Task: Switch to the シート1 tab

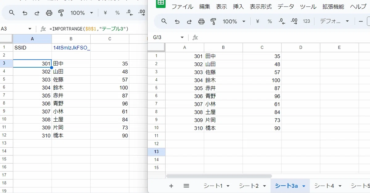Action: point(213,186)
